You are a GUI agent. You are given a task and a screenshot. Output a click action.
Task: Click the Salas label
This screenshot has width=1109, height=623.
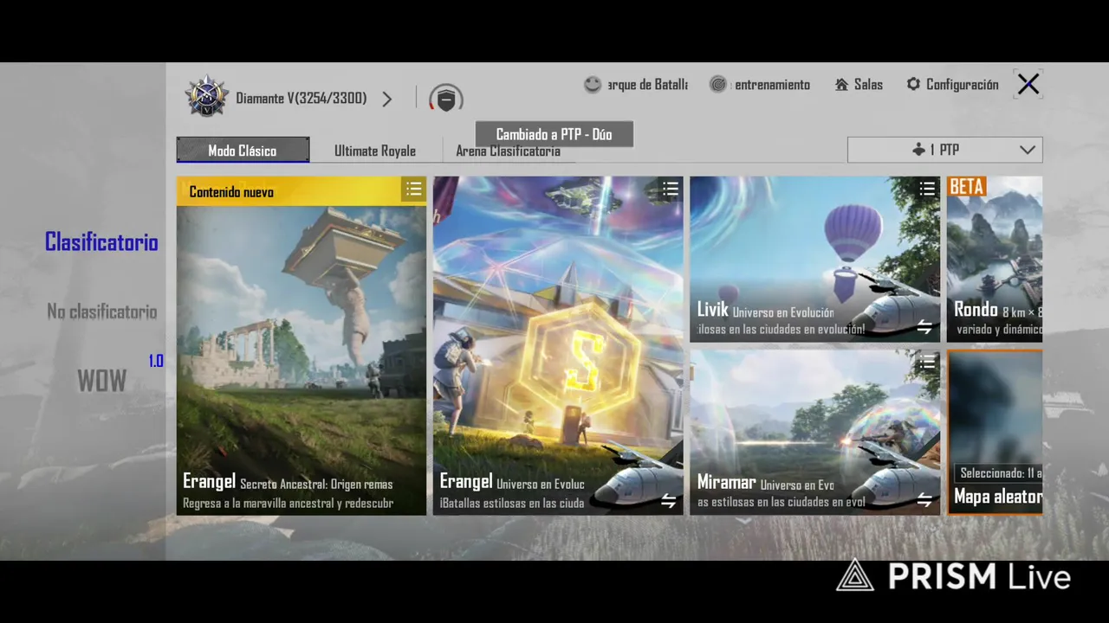[868, 84]
